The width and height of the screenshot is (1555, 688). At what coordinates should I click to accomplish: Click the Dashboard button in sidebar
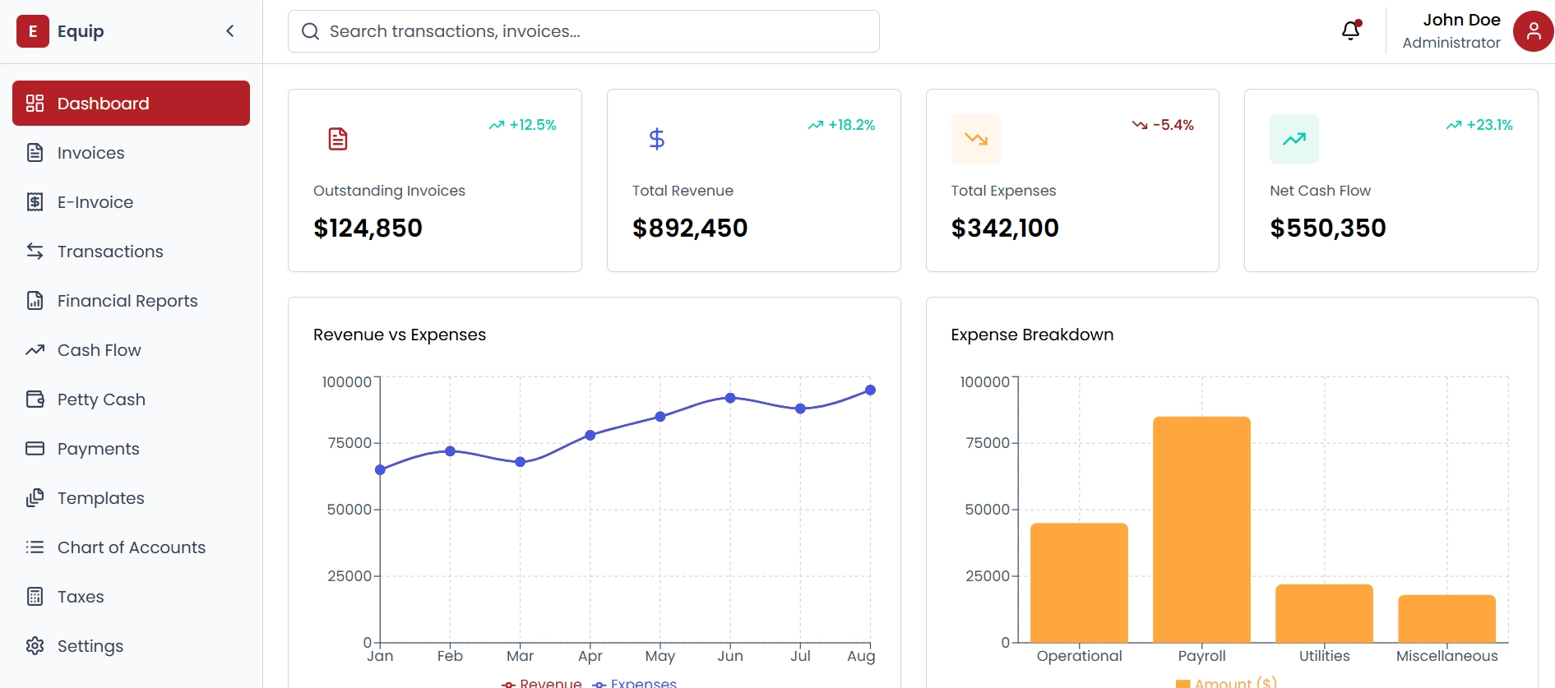131,104
